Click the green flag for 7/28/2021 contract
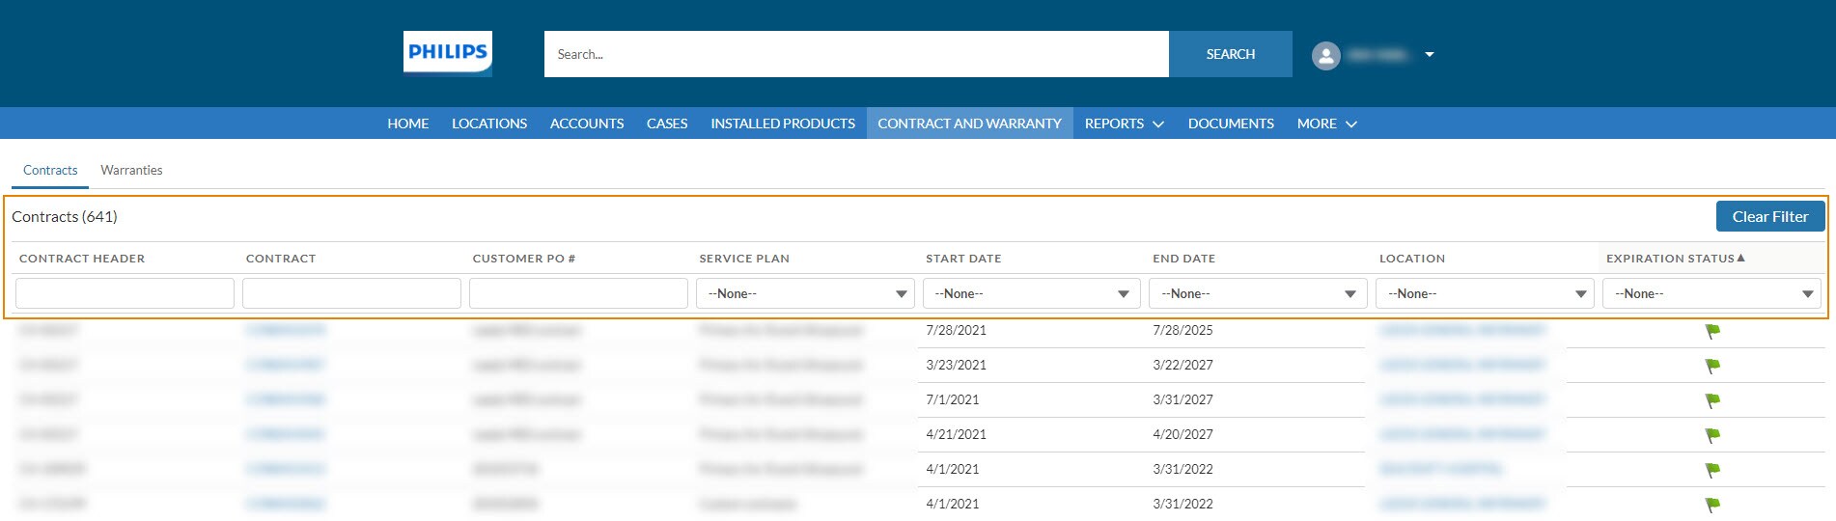The width and height of the screenshot is (1836, 521). (1712, 331)
